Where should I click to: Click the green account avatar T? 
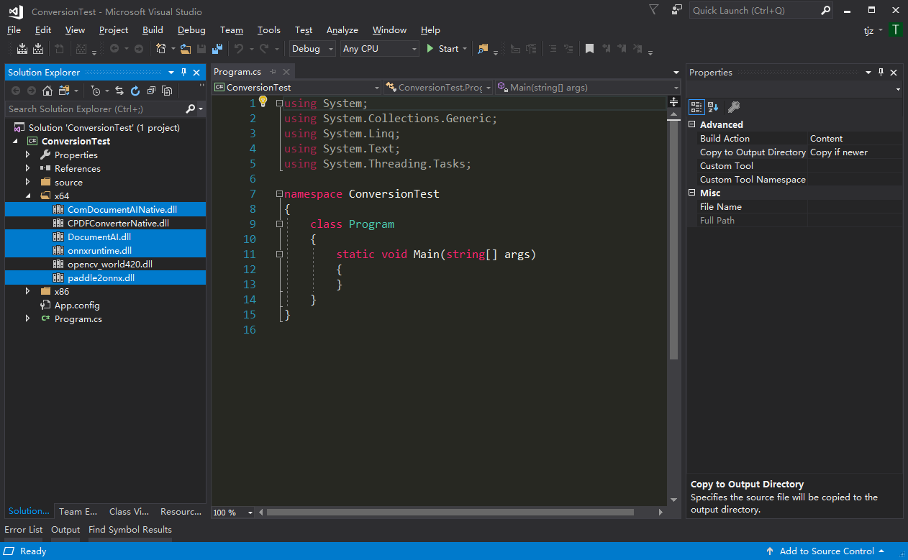click(x=895, y=29)
